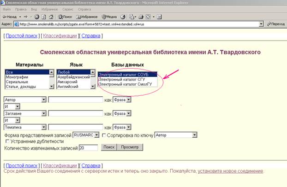The height and width of the screenshot is (187, 287).
Task: Open the Избранное favorites toolbar button
Action: (x=87, y=17)
